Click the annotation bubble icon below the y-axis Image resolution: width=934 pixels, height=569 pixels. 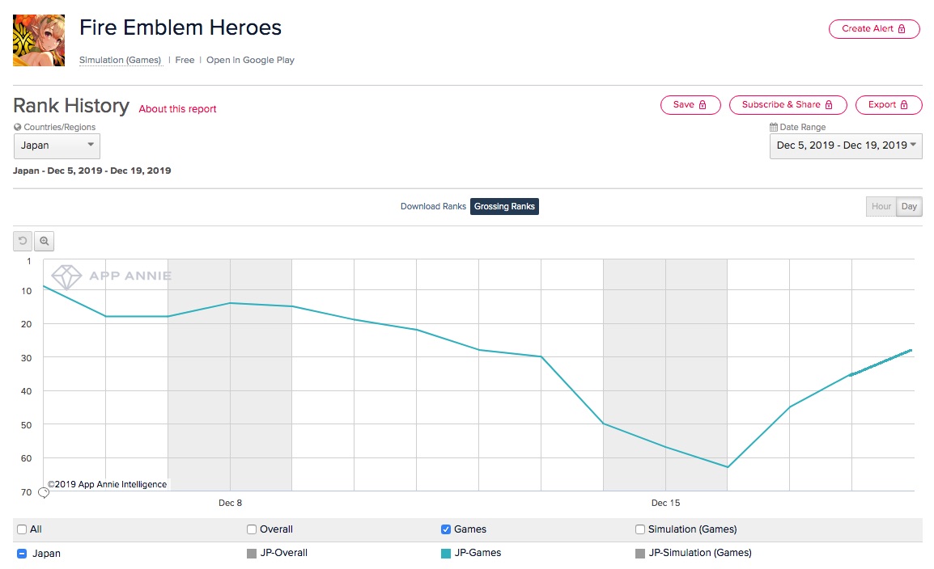[44, 493]
